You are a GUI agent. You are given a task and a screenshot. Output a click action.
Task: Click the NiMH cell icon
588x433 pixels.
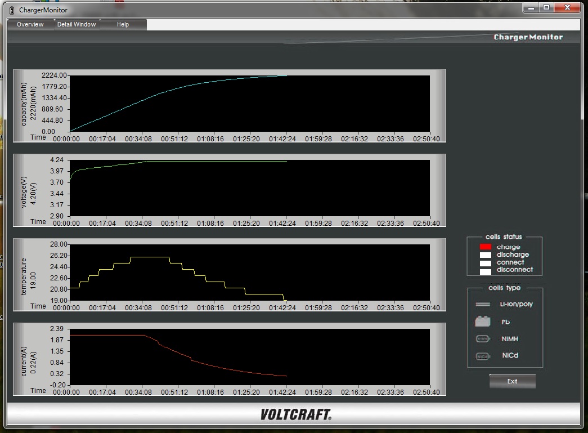pos(483,339)
